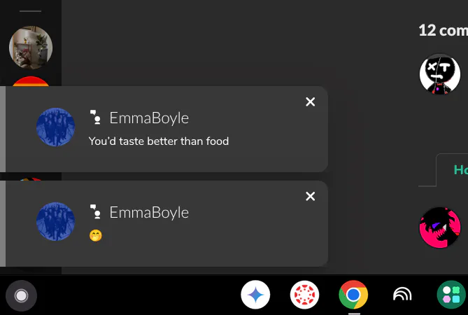Image resolution: width=468 pixels, height=315 pixels.
Task: Click the blushing emoji message
Action: (x=96, y=236)
